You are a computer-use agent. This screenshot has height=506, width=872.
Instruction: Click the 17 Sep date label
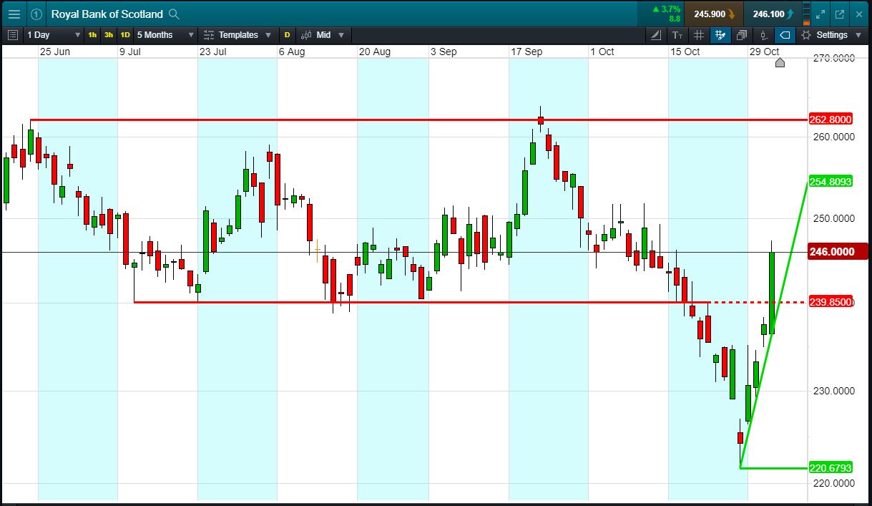(x=526, y=52)
